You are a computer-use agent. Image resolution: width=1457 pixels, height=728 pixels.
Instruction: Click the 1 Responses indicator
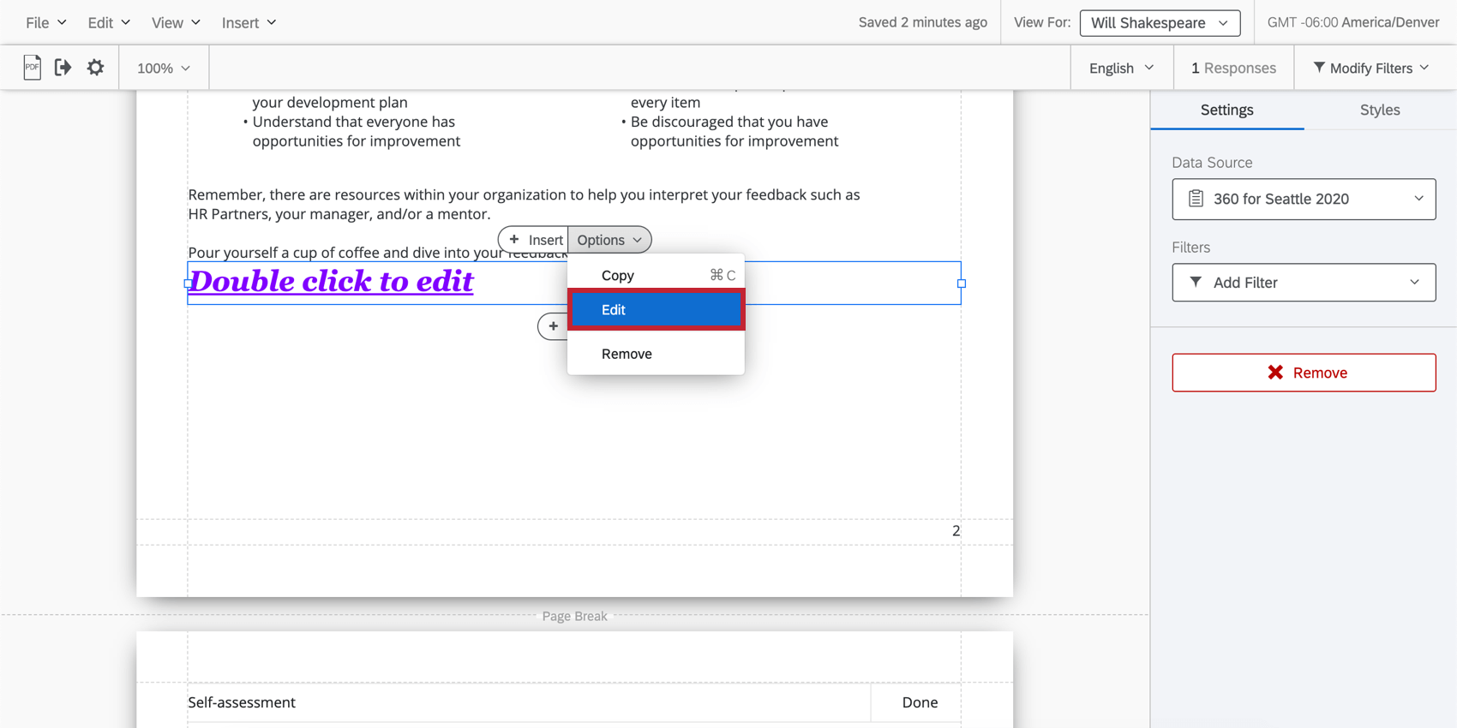click(1233, 68)
